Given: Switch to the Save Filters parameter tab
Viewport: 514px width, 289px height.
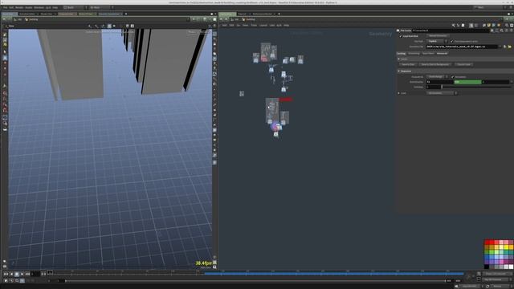Looking at the screenshot, I should coord(428,54).
